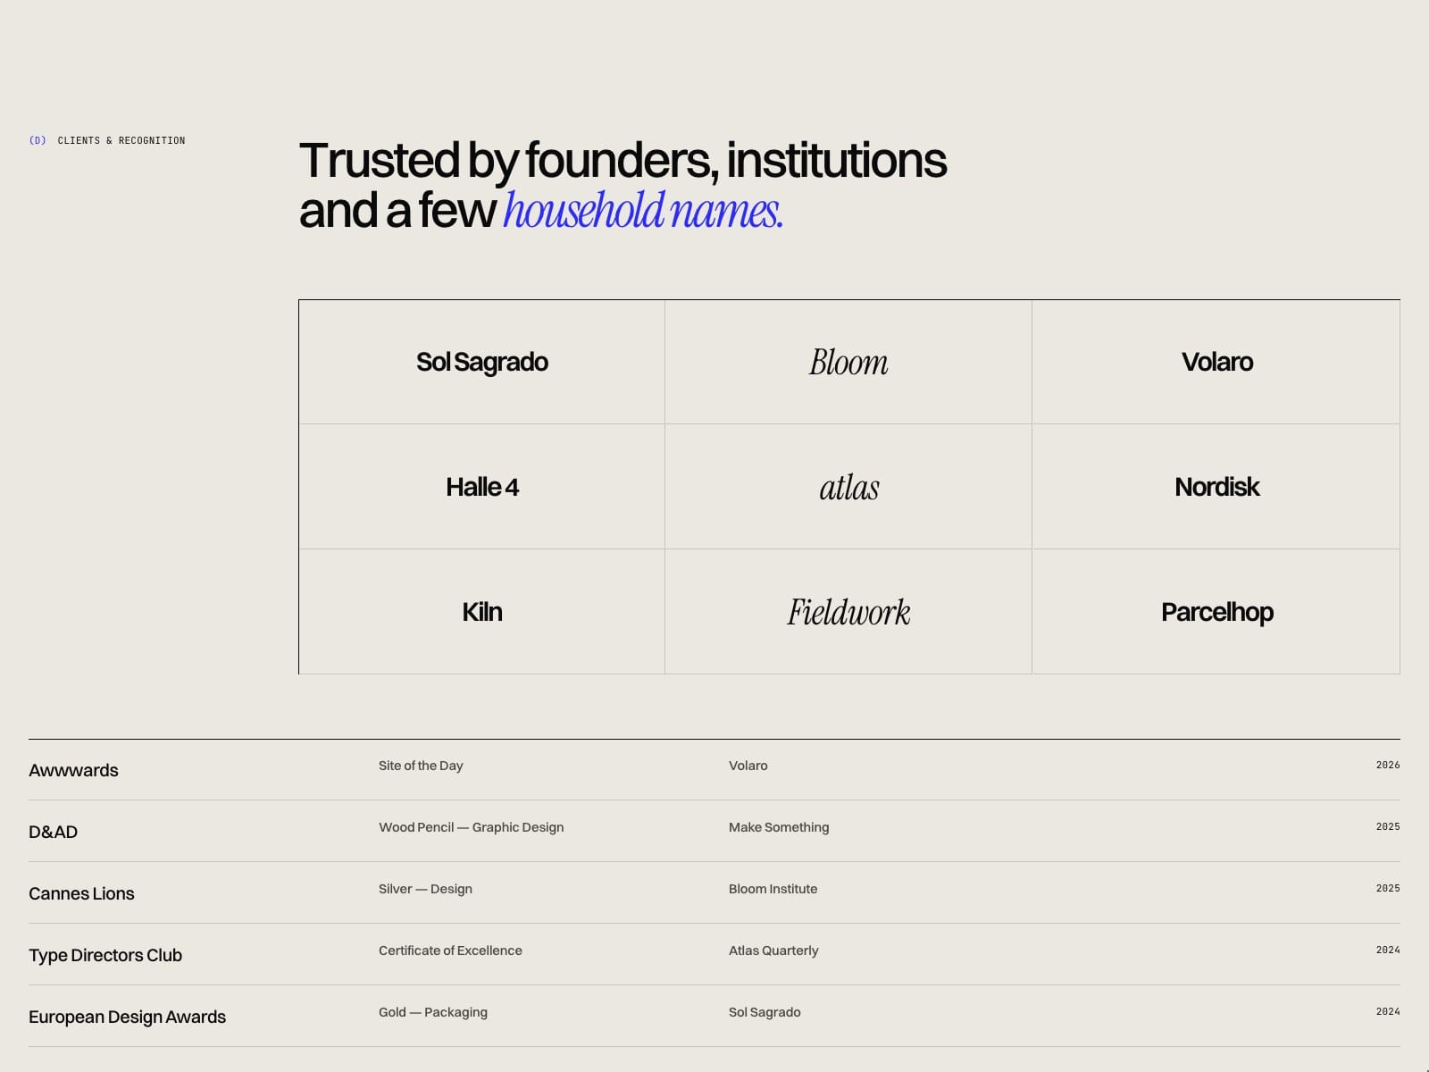Select the 'Bloom Institute' project text
The image size is (1429, 1072).
click(773, 889)
